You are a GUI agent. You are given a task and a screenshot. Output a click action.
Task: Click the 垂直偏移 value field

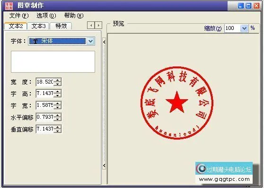(x=45, y=129)
